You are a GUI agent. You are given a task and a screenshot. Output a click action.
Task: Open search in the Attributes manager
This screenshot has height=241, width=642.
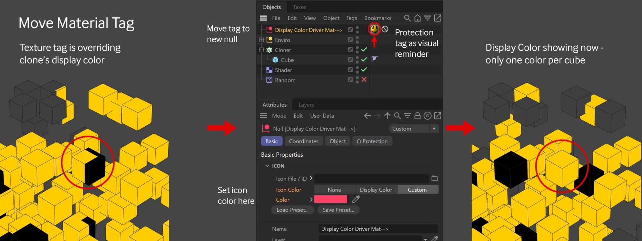point(397,116)
